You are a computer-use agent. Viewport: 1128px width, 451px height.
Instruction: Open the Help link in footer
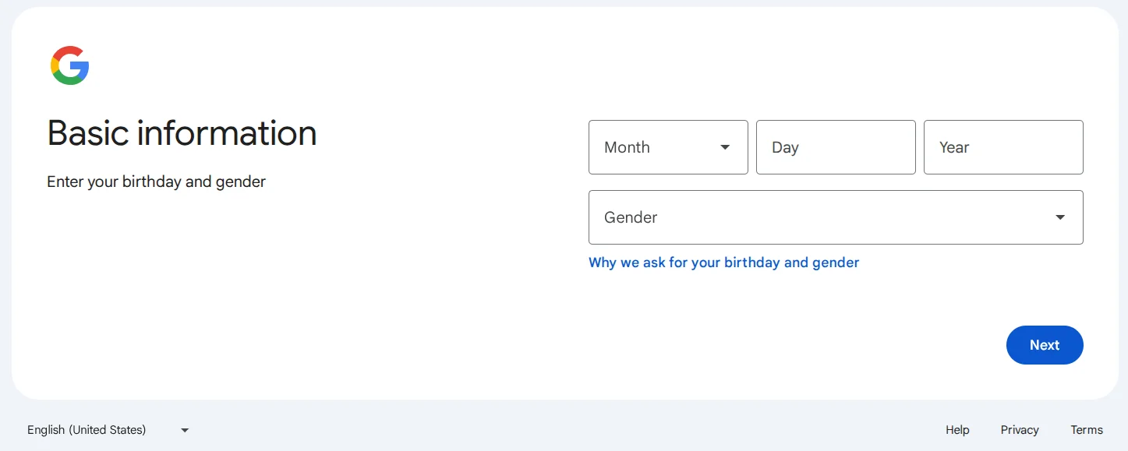[x=957, y=430]
